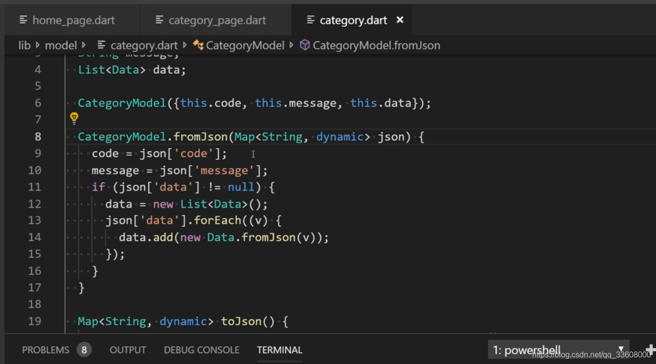Click the if statement on line 11
The width and height of the screenshot is (656, 364).
[183, 187]
